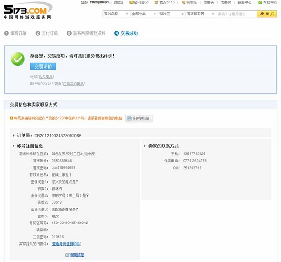Open the 购买商品 link
The image size is (281, 262).
46,77
